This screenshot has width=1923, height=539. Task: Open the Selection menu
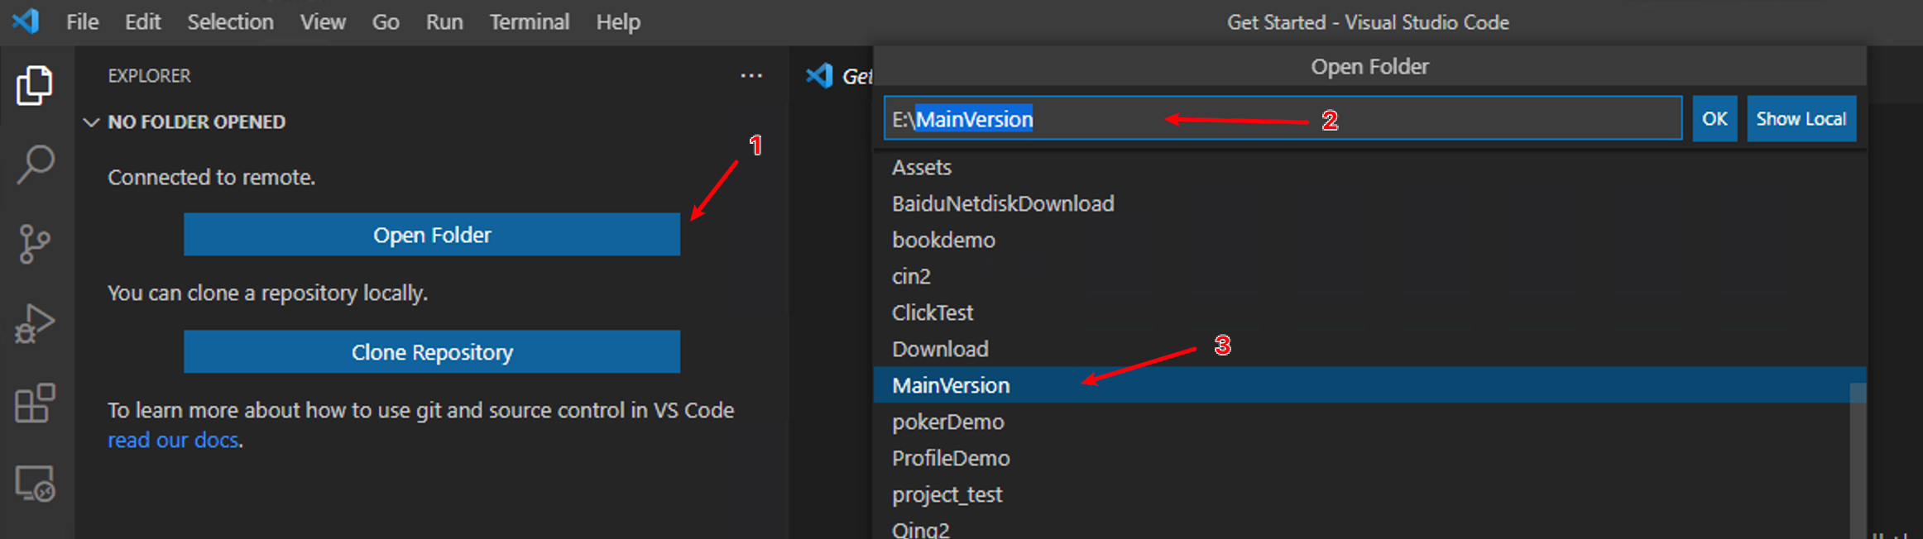230,22
